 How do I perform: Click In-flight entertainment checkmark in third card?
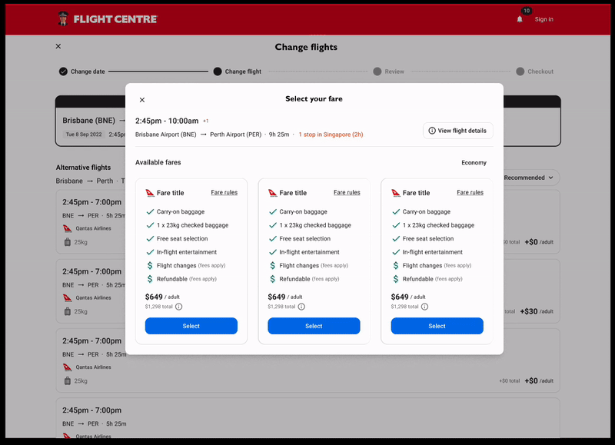(x=396, y=252)
